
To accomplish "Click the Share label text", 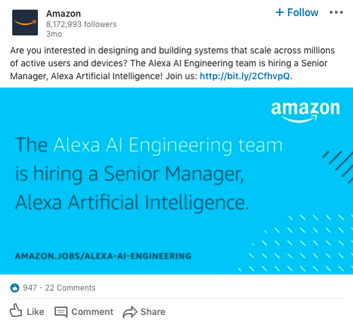I will click(x=153, y=312).
